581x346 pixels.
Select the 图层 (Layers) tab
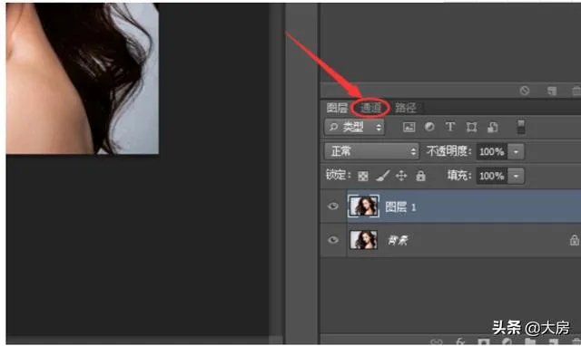(337, 108)
